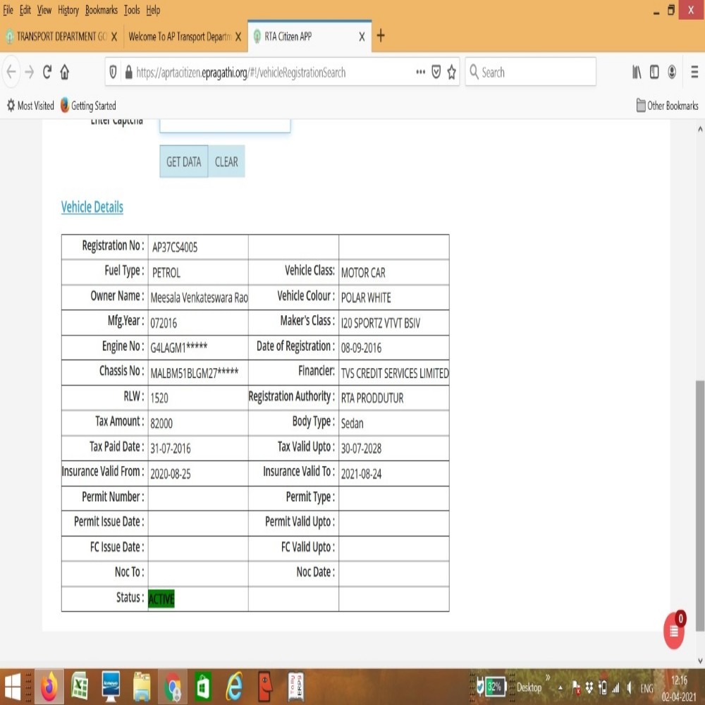
Task: Select financier TVS CREDIT SERVICES LIMITED
Action: tap(394, 373)
